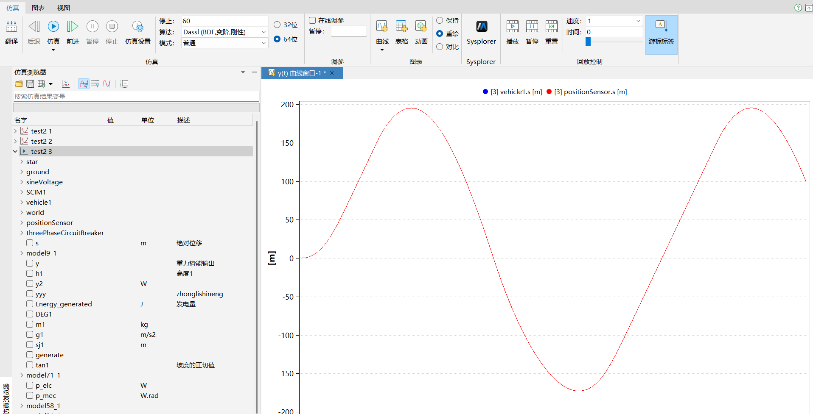Screen dimensions: 813x414
Task: Click the export-table icon in 仿真浏览器
Action: coord(42,84)
